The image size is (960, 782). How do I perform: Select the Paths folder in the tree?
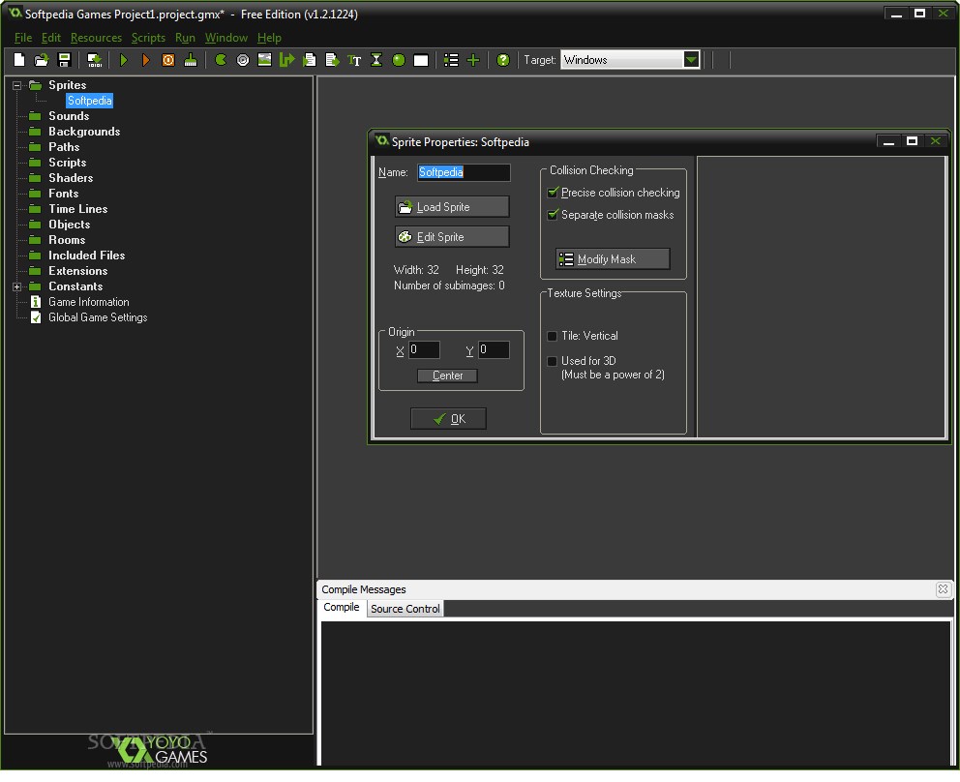pyautogui.click(x=64, y=147)
